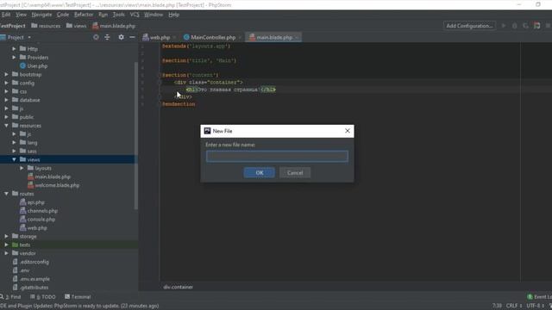The width and height of the screenshot is (552, 310).
Task: Click the .gitattributes file icon
Action: 16,288
